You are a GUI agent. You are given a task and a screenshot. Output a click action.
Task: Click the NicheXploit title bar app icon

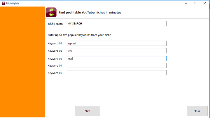(3, 3)
